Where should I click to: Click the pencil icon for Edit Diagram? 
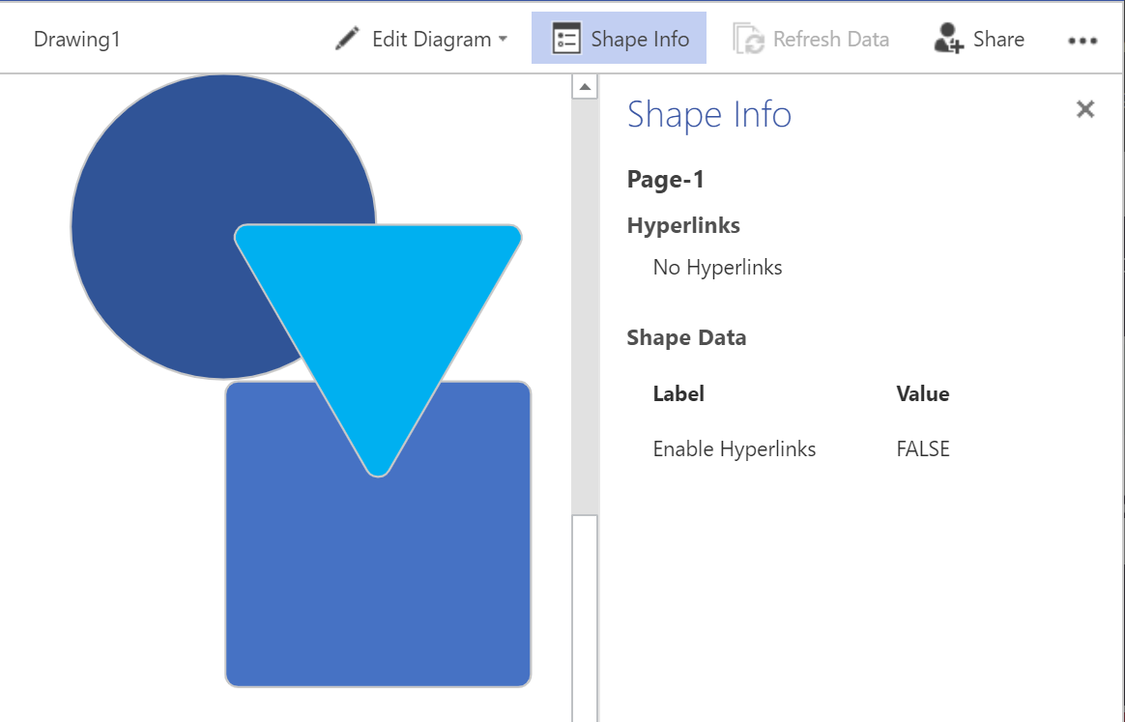click(x=347, y=39)
